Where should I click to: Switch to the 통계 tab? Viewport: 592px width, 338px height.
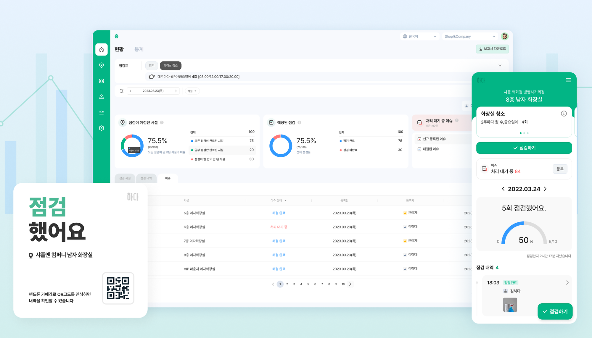click(x=139, y=49)
